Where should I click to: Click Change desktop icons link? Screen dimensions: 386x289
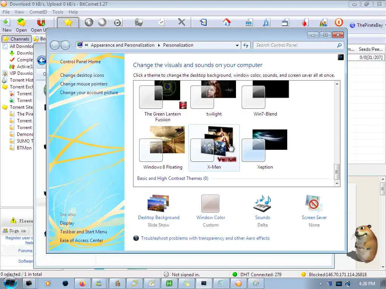tap(82, 75)
